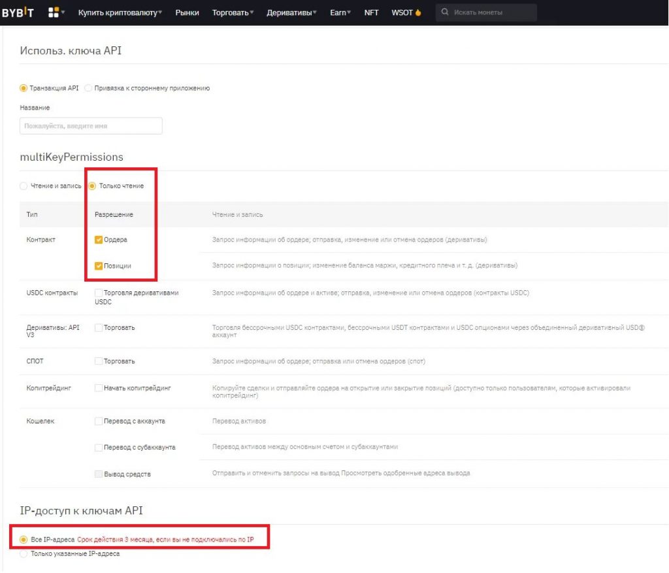Click the Название name input field
Viewport: 669px width, 573px height.
pyautogui.click(x=91, y=125)
